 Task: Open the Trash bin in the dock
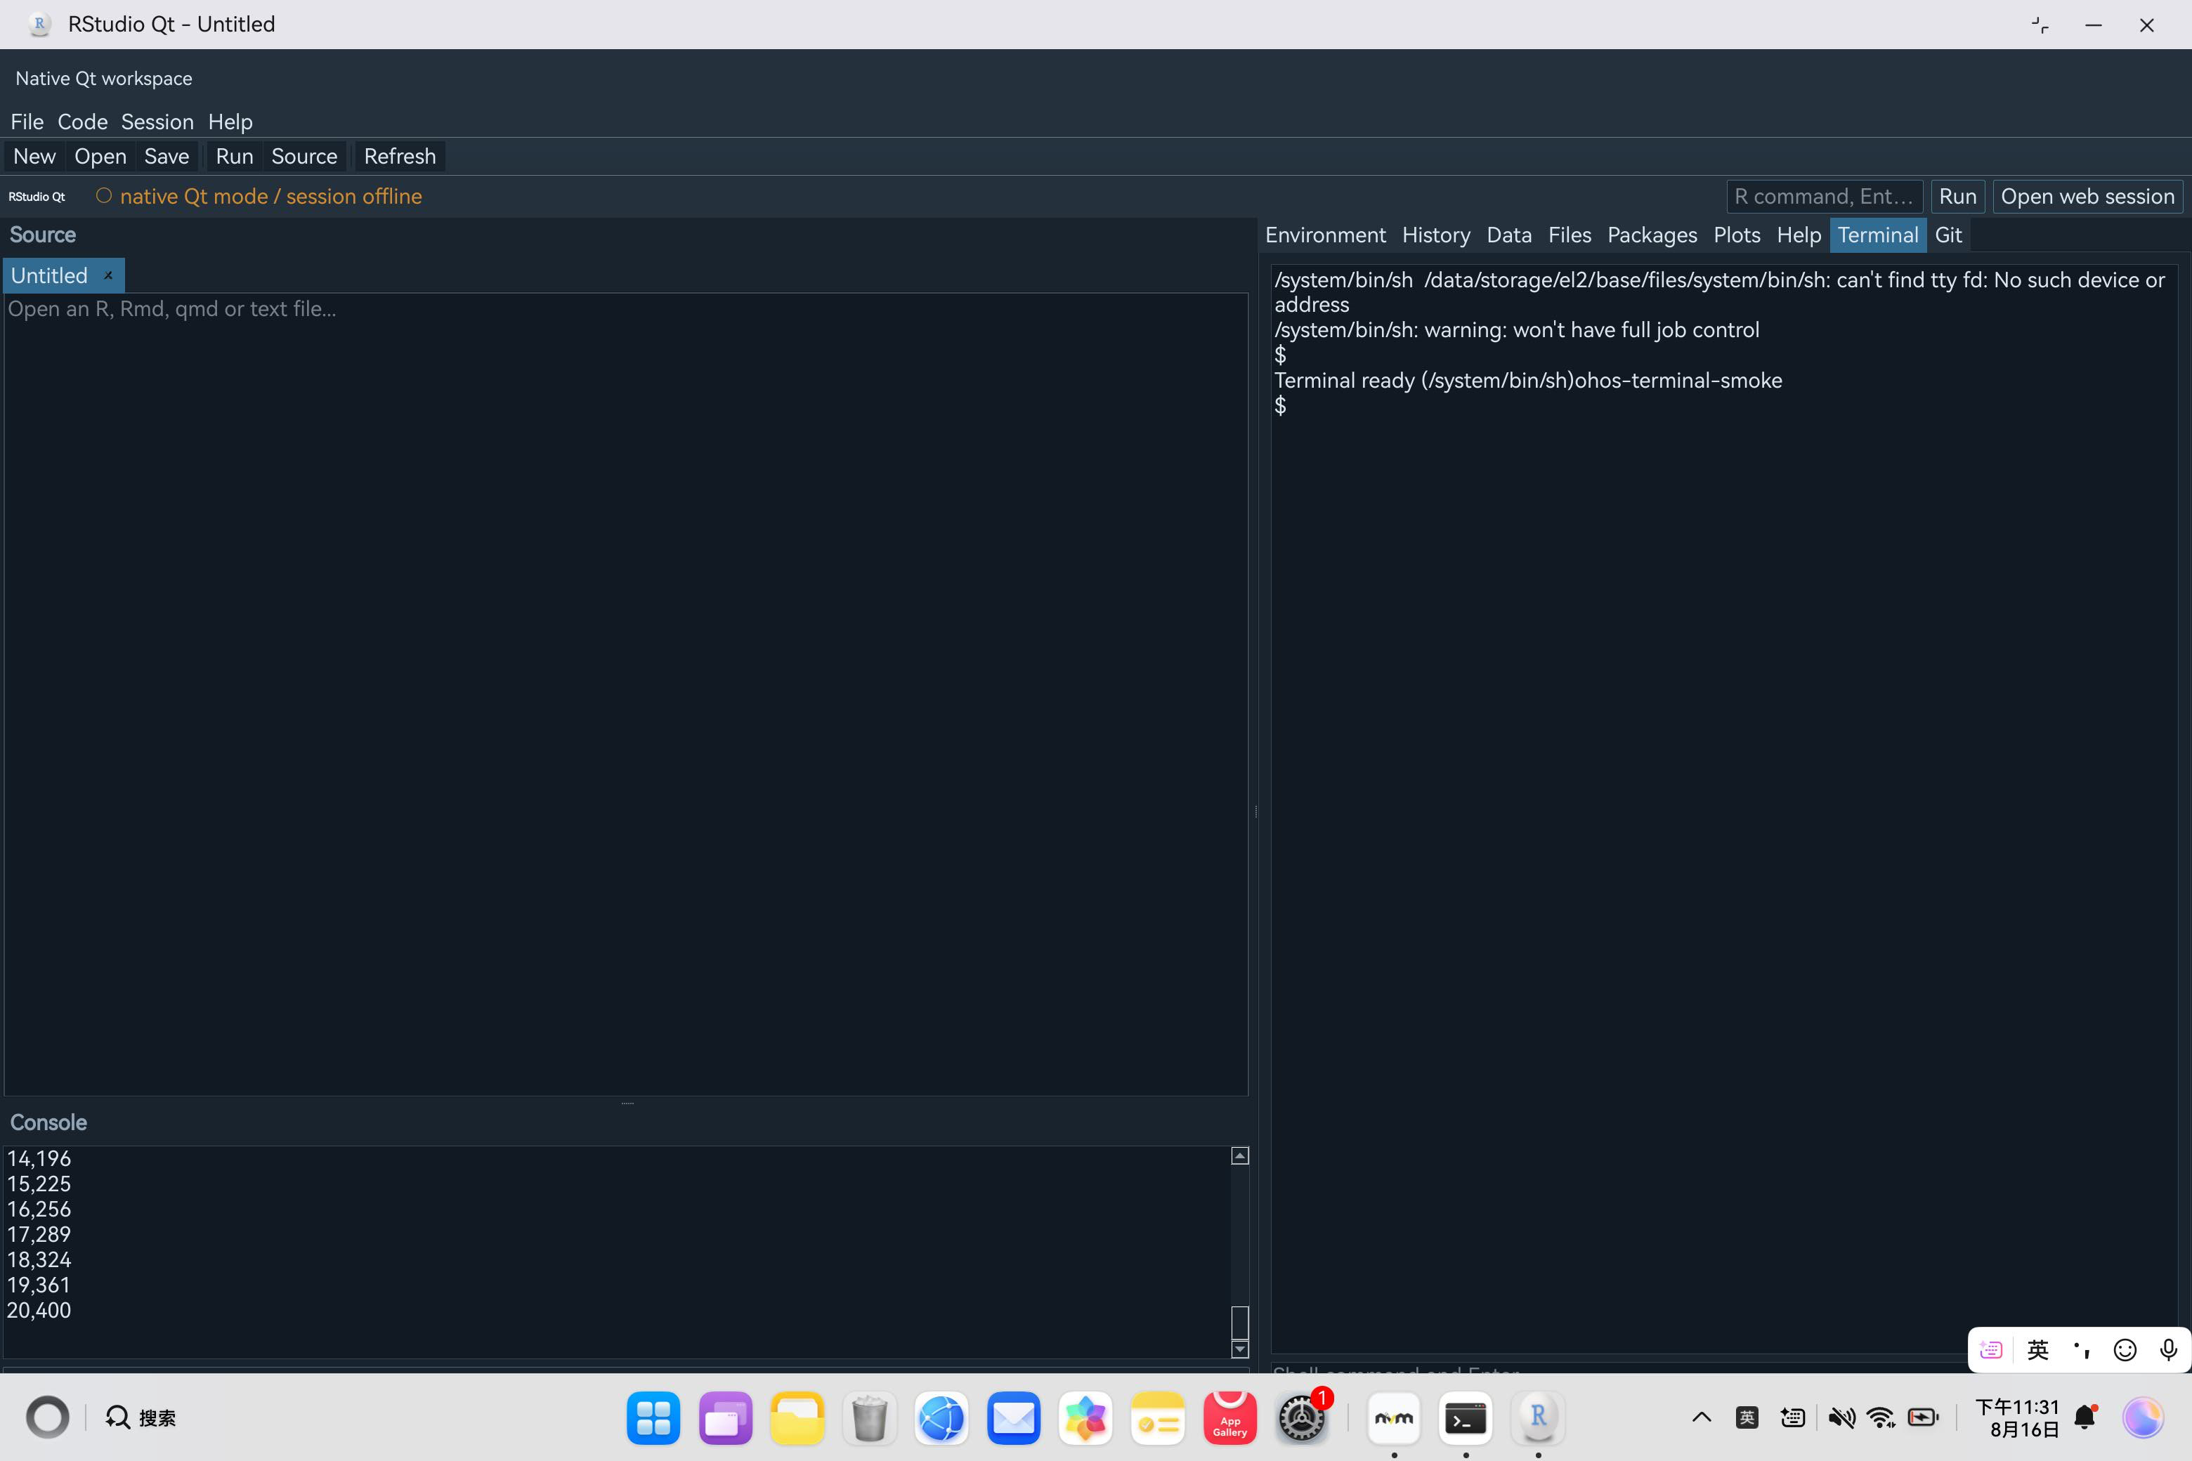tap(870, 1418)
